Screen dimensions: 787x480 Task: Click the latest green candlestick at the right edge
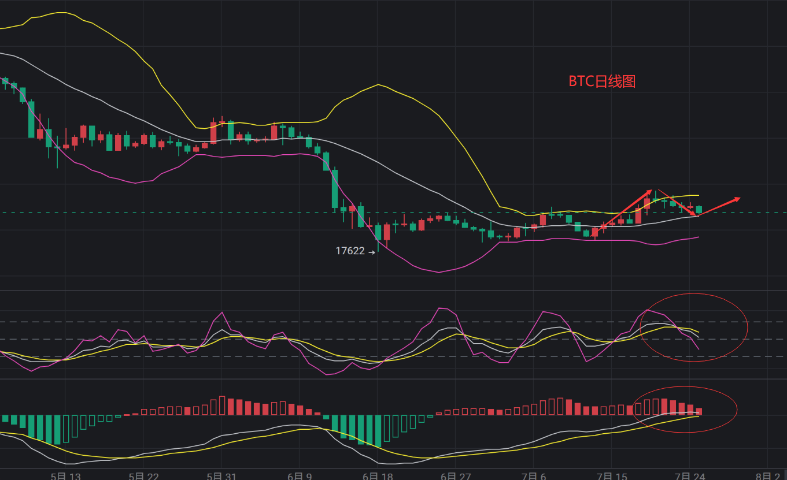tap(699, 210)
